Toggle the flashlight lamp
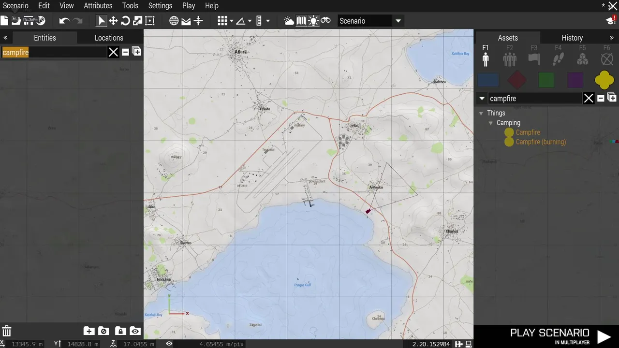619x348 pixels. [313, 21]
